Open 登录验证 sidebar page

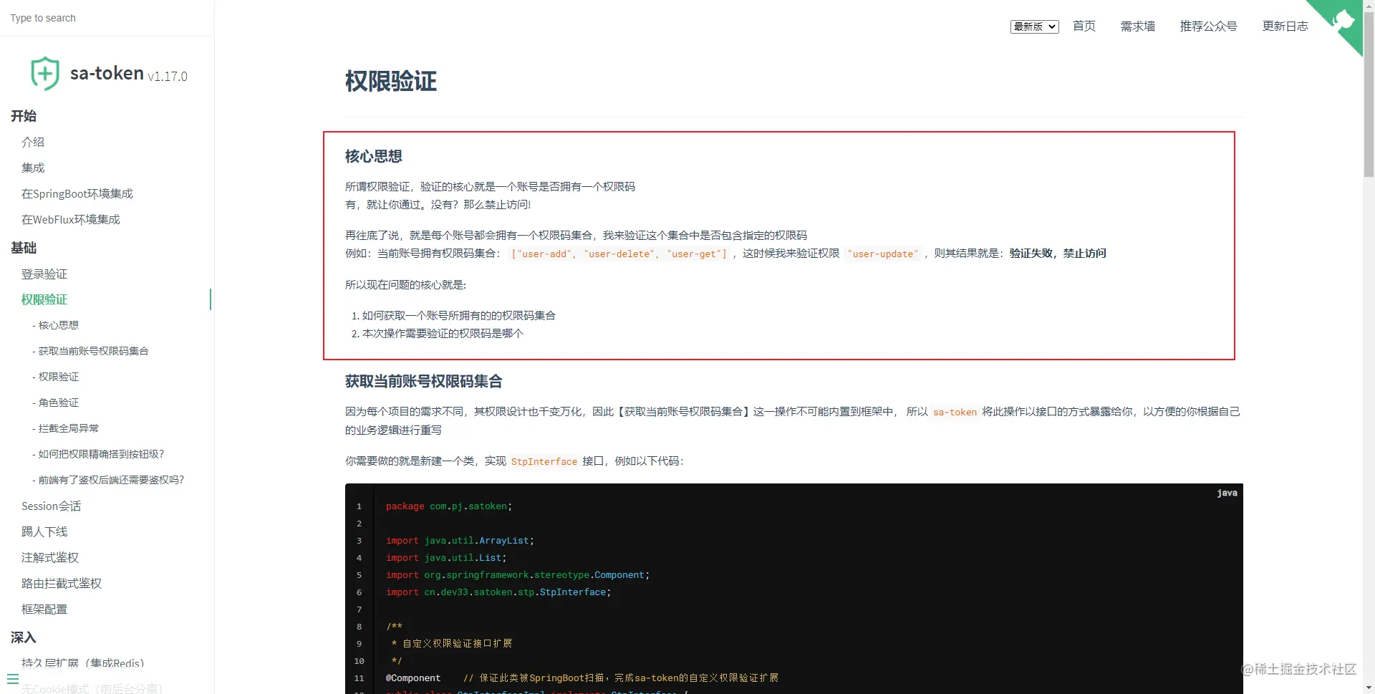pos(44,274)
